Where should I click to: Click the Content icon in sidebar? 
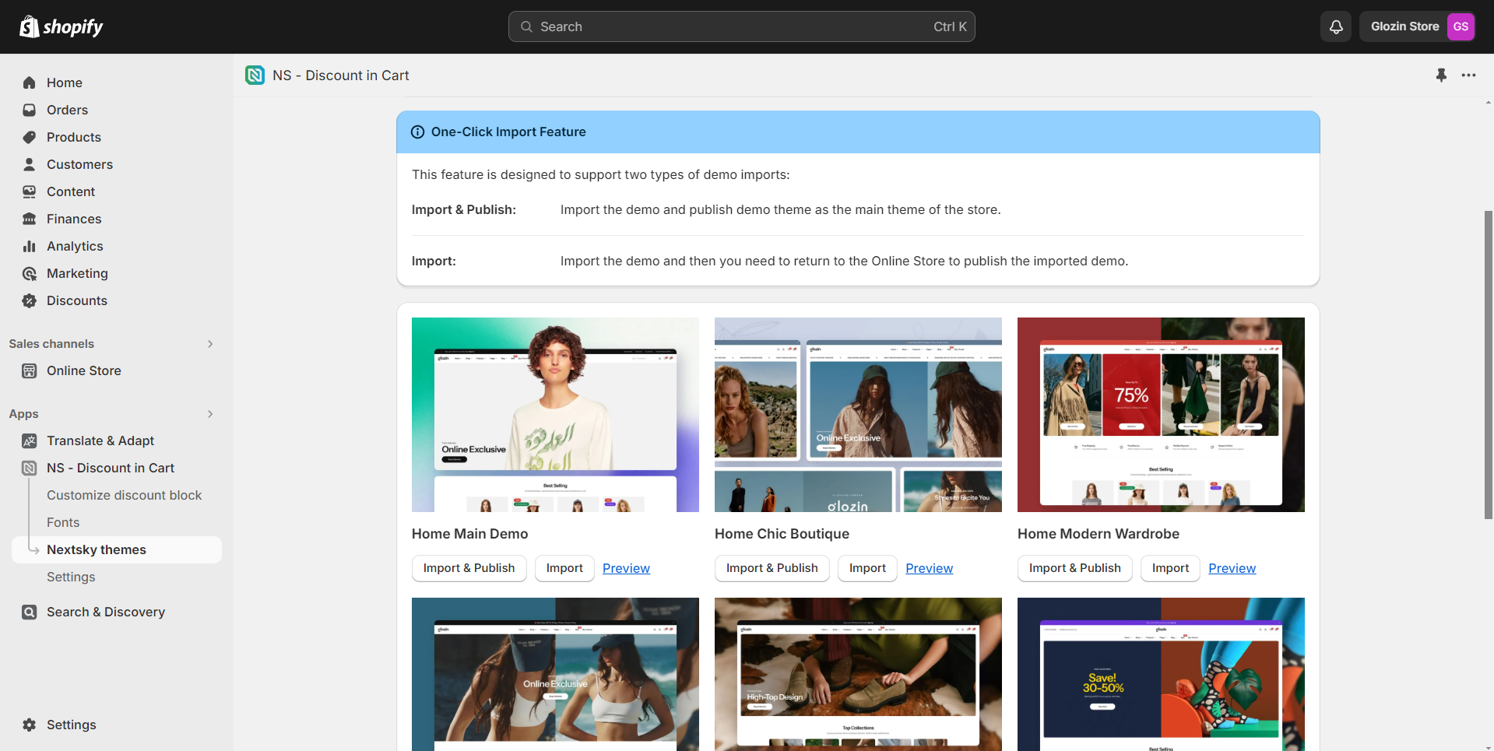click(30, 191)
